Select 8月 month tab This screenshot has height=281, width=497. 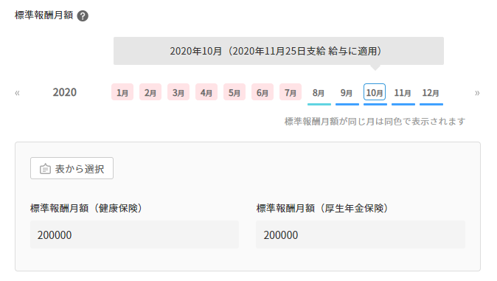(x=319, y=93)
